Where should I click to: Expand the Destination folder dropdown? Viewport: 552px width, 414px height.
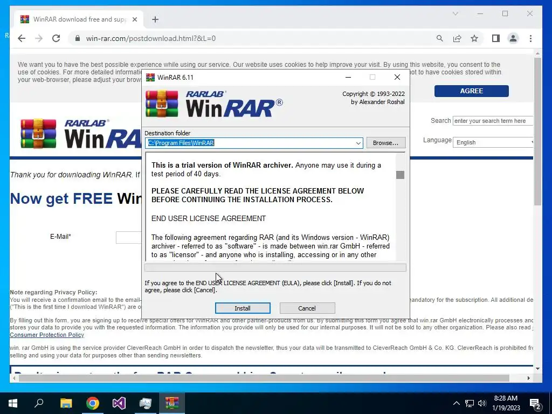click(x=358, y=143)
